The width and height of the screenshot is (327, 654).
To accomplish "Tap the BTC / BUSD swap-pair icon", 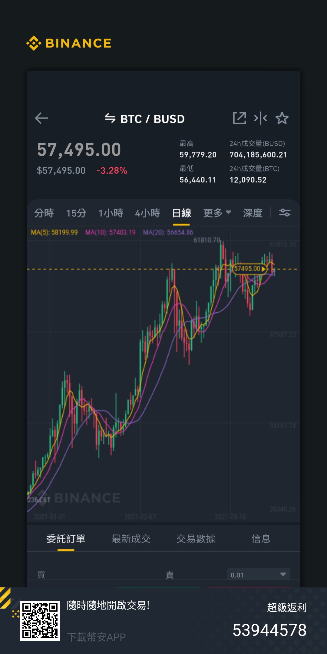I will point(110,118).
